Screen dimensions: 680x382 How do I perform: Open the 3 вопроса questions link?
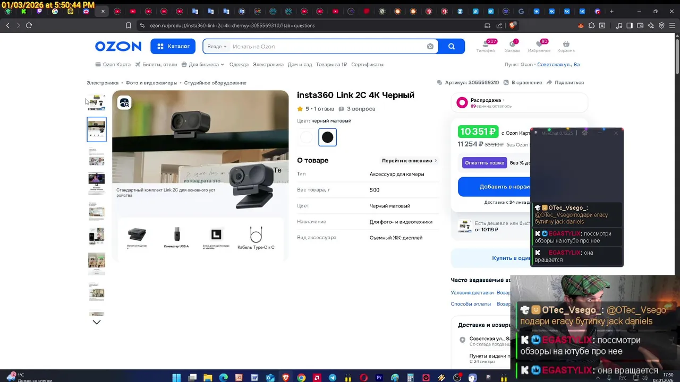357,109
